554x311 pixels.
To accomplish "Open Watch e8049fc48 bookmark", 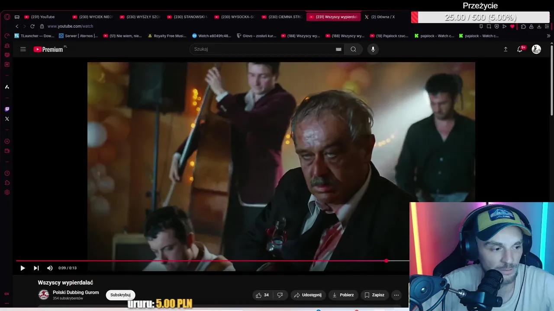I will coord(212,36).
